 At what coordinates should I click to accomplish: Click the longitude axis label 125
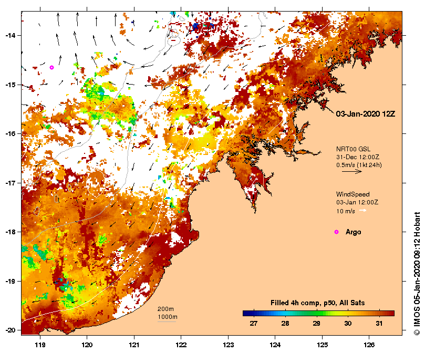coord(322,345)
